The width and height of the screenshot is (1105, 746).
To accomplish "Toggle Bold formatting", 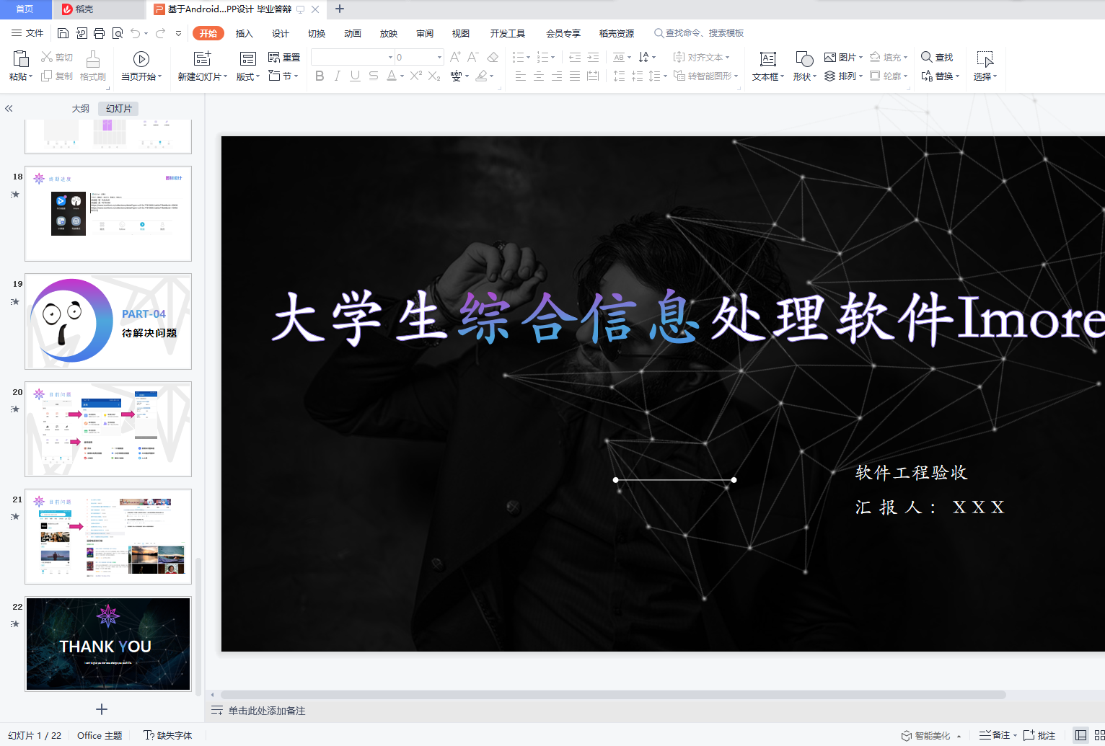I will tap(320, 76).
